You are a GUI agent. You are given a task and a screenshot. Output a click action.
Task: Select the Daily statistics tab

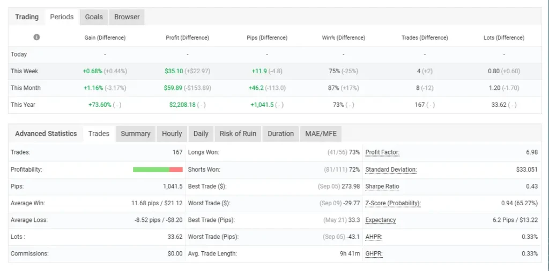tap(201, 134)
